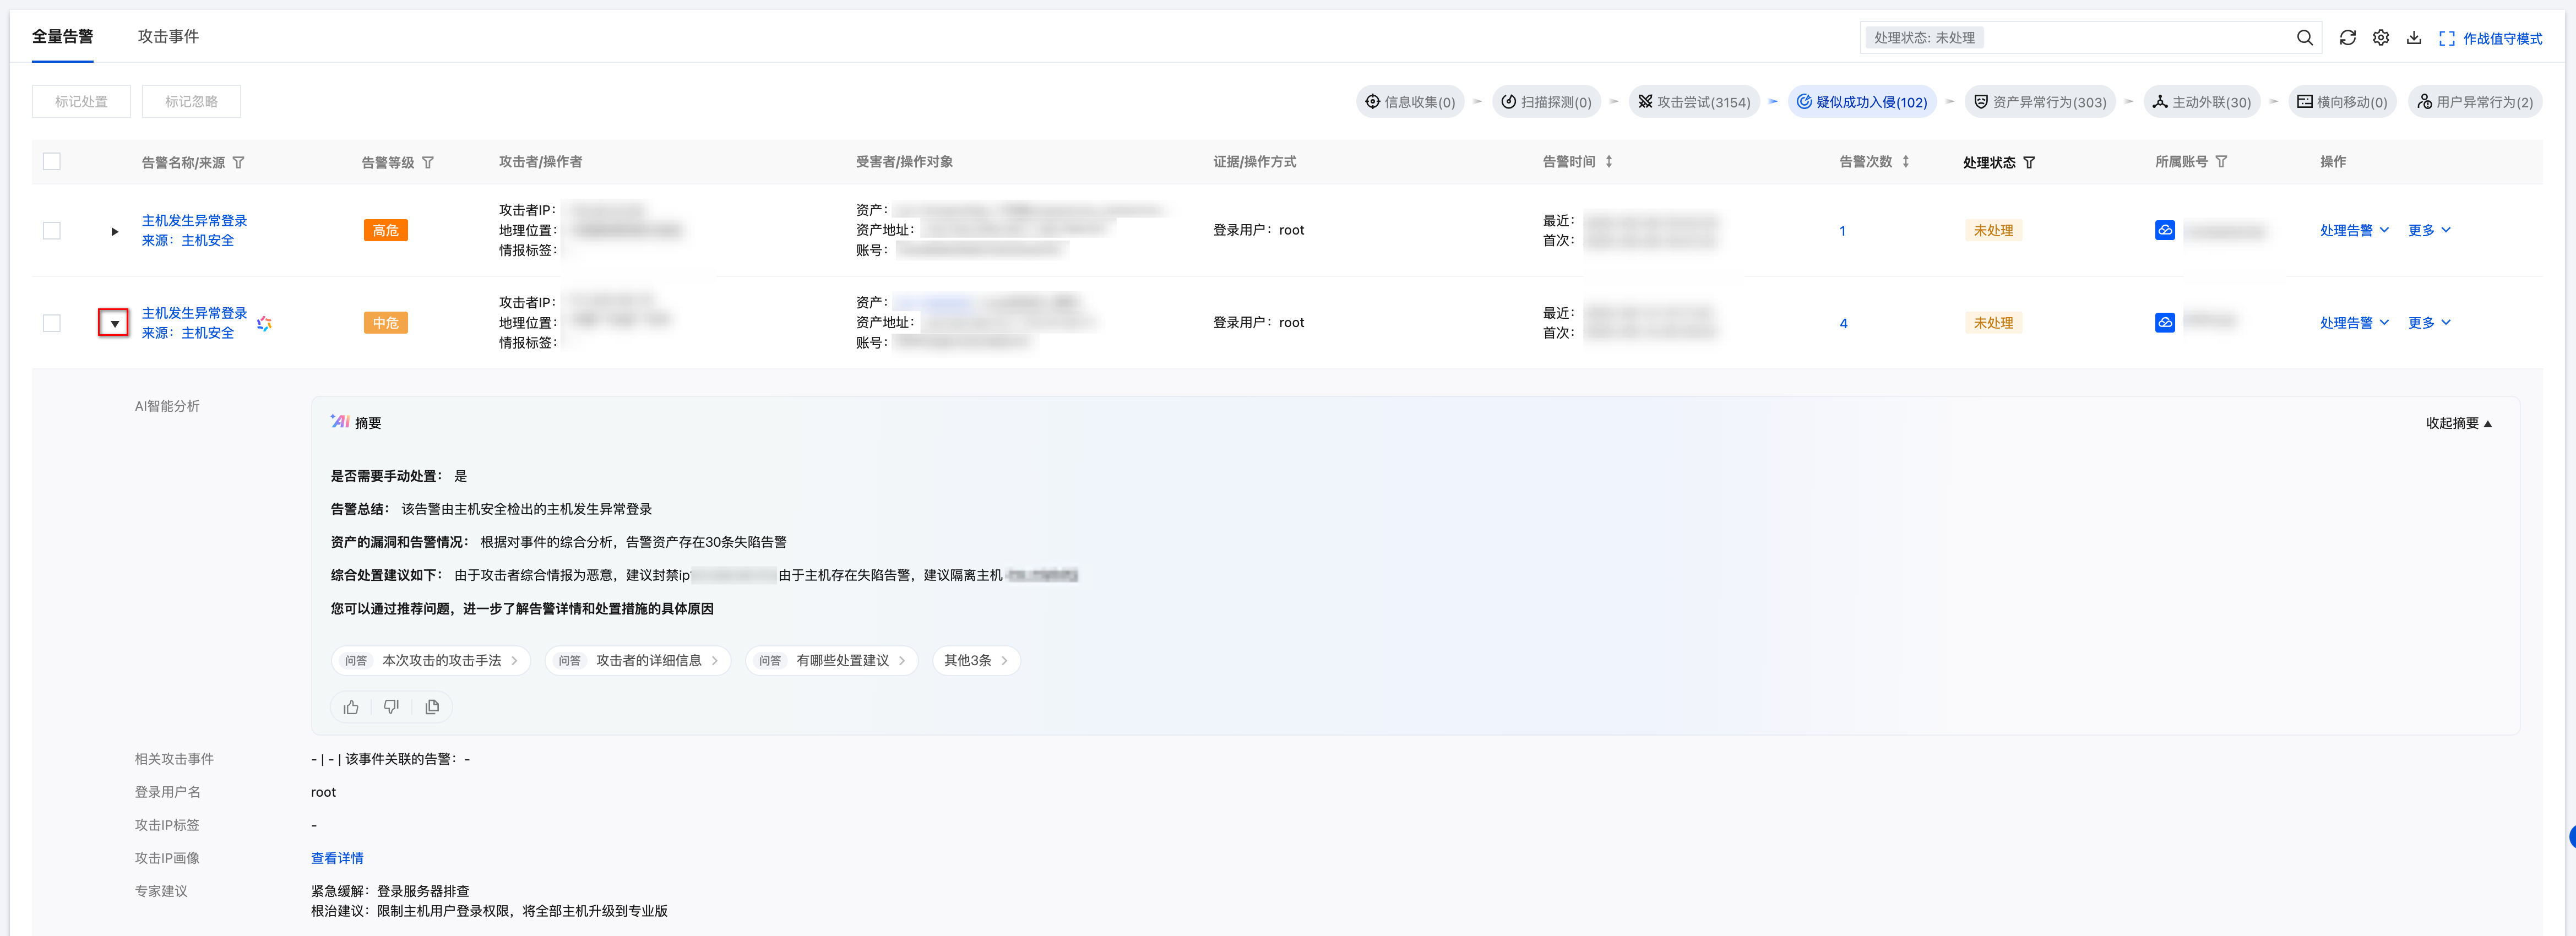
Task: Click the download export icon
Action: (2414, 38)
